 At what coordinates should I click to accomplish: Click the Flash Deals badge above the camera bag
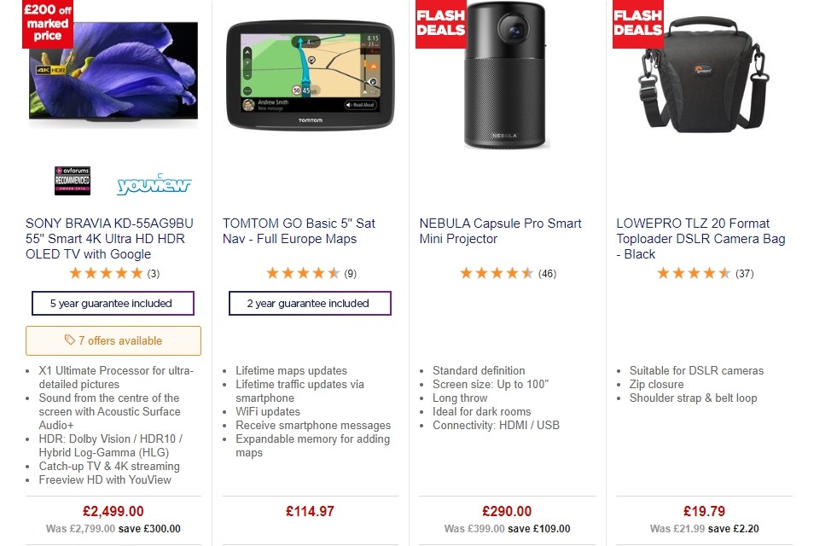tap(637, 24)
